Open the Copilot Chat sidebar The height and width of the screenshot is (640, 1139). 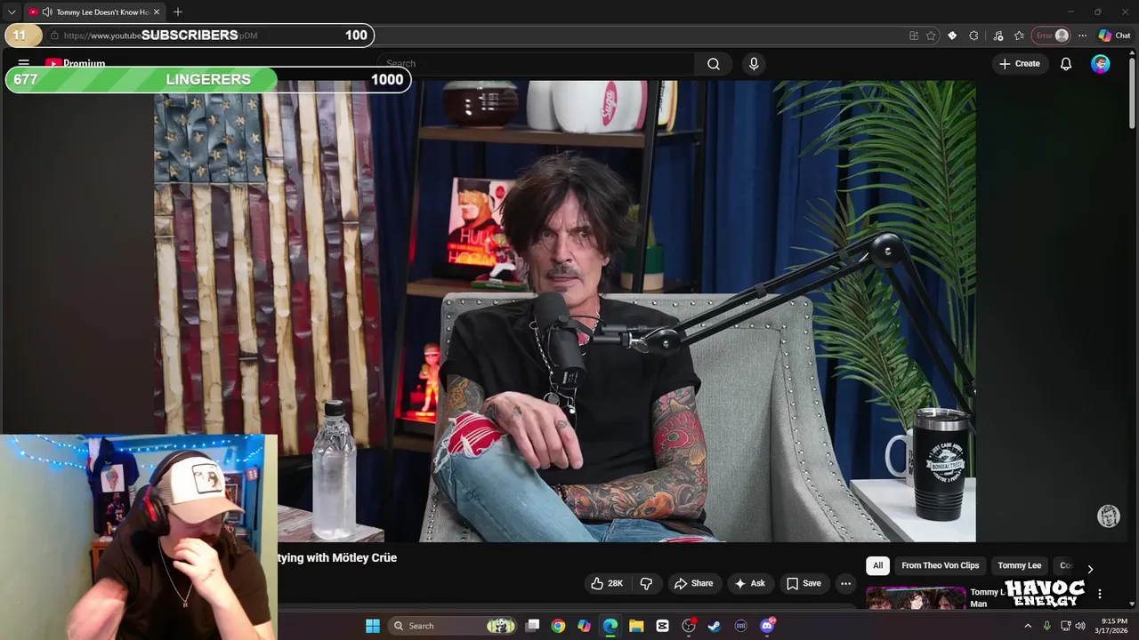click(x=1114, y=36)
